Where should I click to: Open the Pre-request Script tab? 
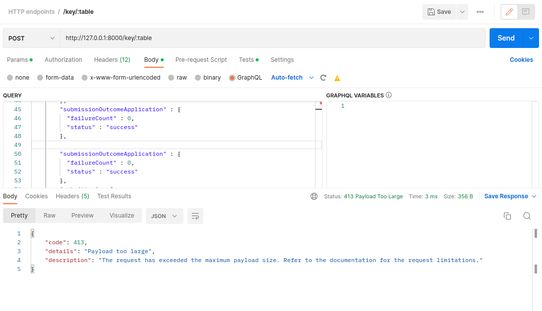tap(201, 60)
